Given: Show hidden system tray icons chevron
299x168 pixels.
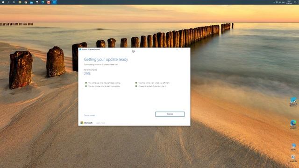Looking at the screenshot, I should tap(274, 2).
